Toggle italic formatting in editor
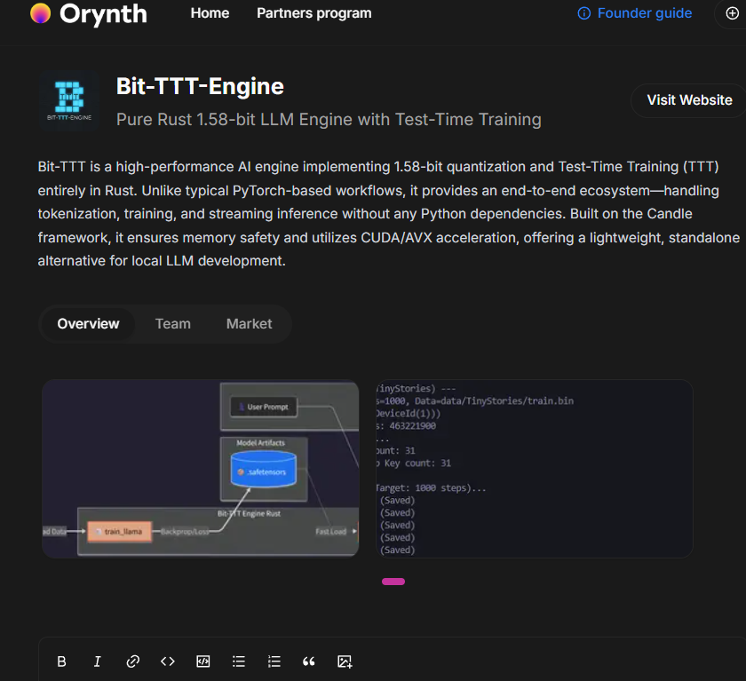 (x=97, y=661)
